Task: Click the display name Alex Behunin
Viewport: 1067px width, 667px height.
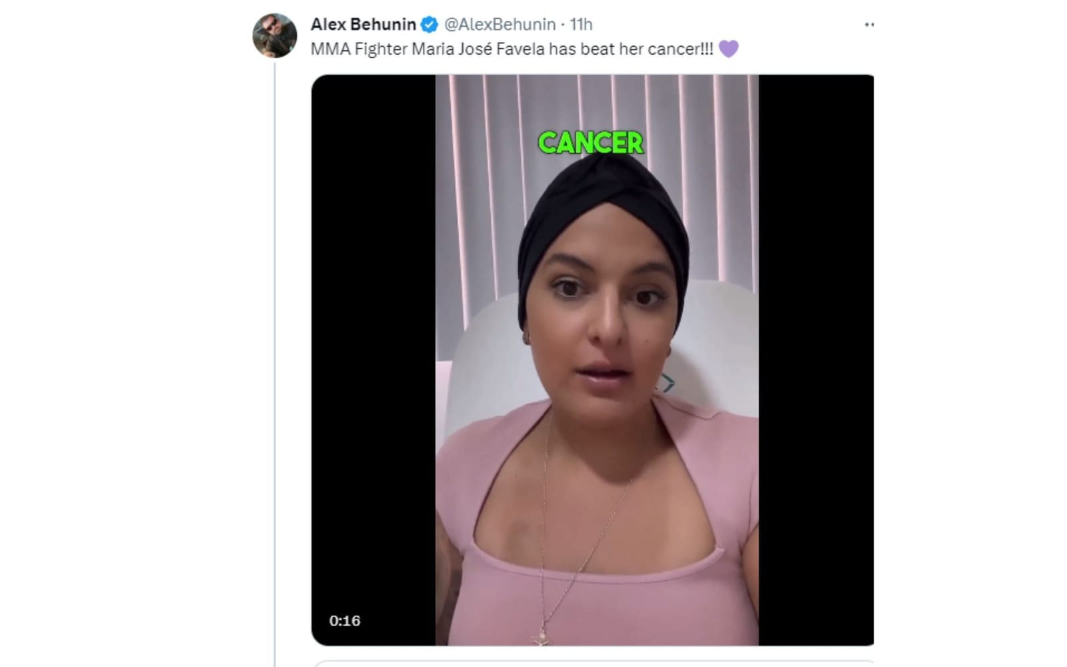Action: tap(363, 25)
